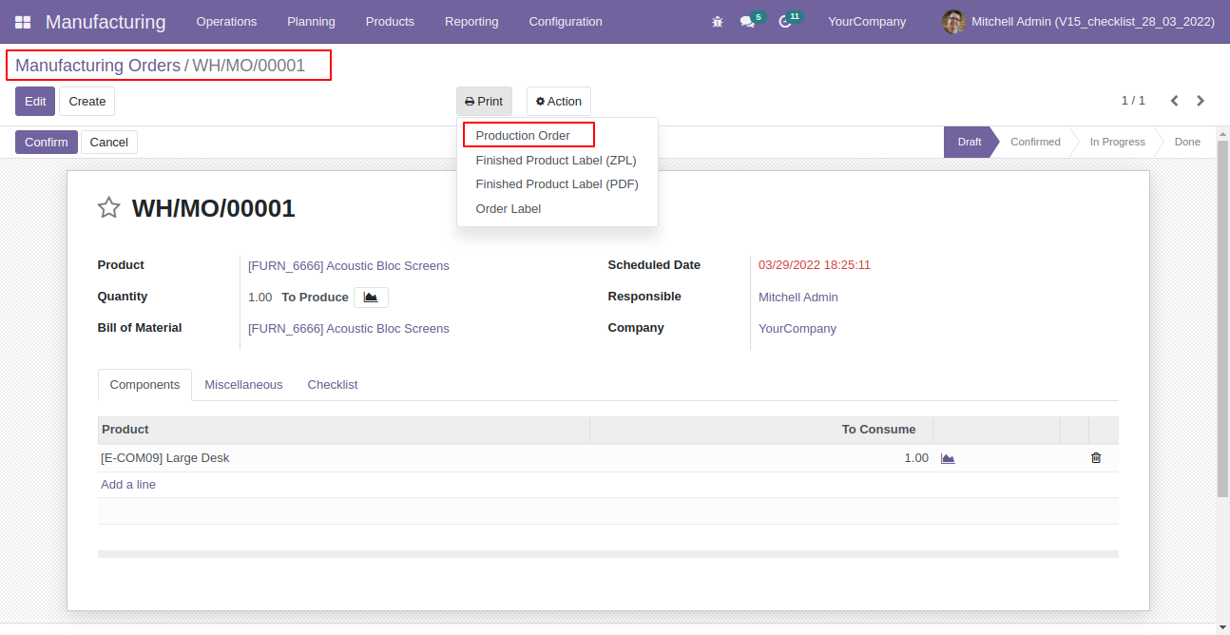
Task: Open the Planning menu
Action: pos(311,22)
